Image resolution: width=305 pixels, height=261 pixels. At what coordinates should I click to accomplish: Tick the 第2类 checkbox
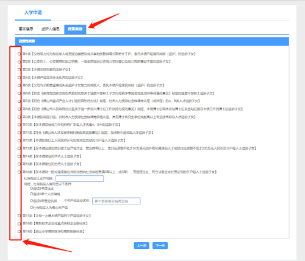19,62
